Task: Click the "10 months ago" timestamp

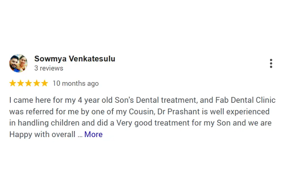Action: [76, 83]
